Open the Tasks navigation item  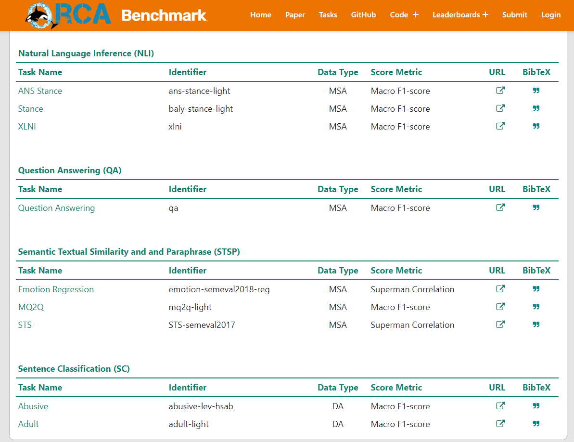click(x=328, y=14)
